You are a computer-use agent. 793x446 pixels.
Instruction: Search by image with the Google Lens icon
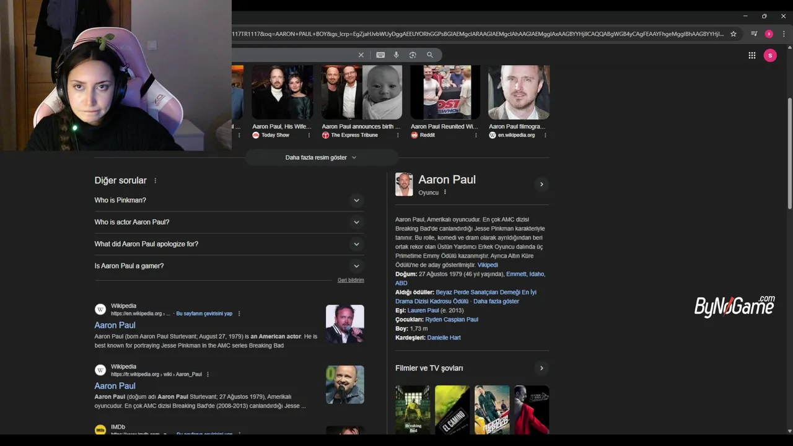(x=413, y=55)
